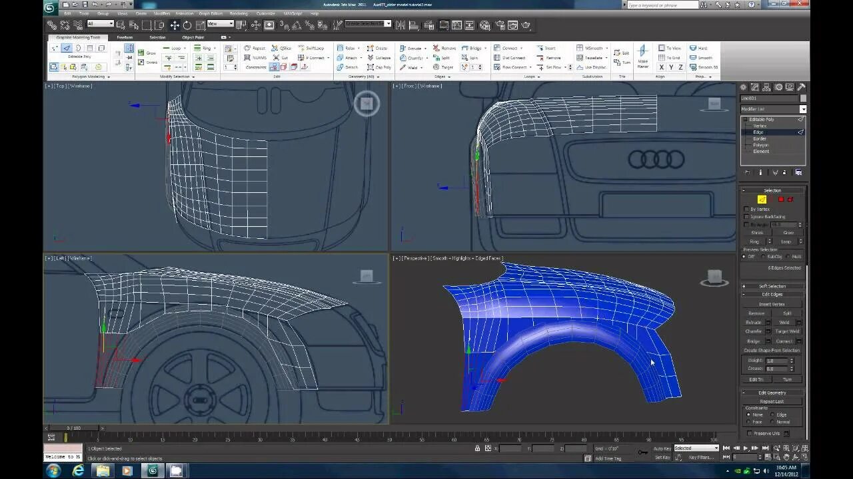This screenshot has height=479, width=853.
Task: Open the MAXScript menu
Action: coord(293,13)
